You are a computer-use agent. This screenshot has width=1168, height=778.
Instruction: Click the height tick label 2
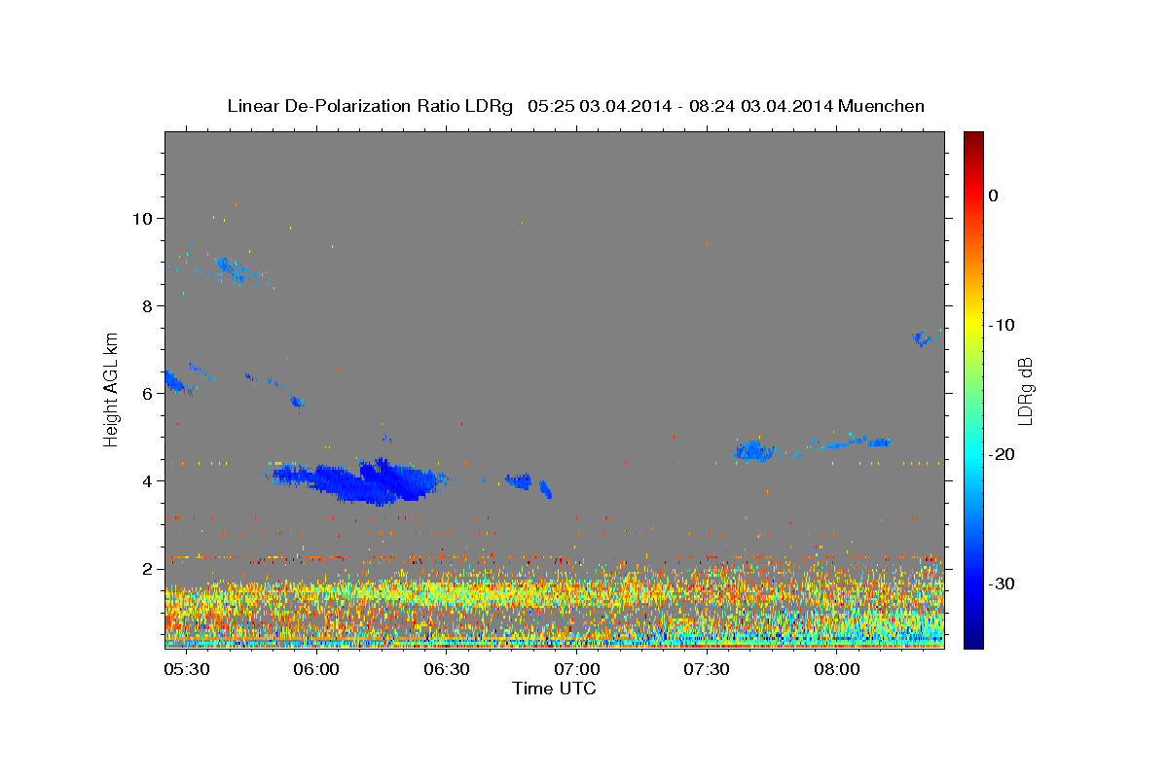pos(147,568)
